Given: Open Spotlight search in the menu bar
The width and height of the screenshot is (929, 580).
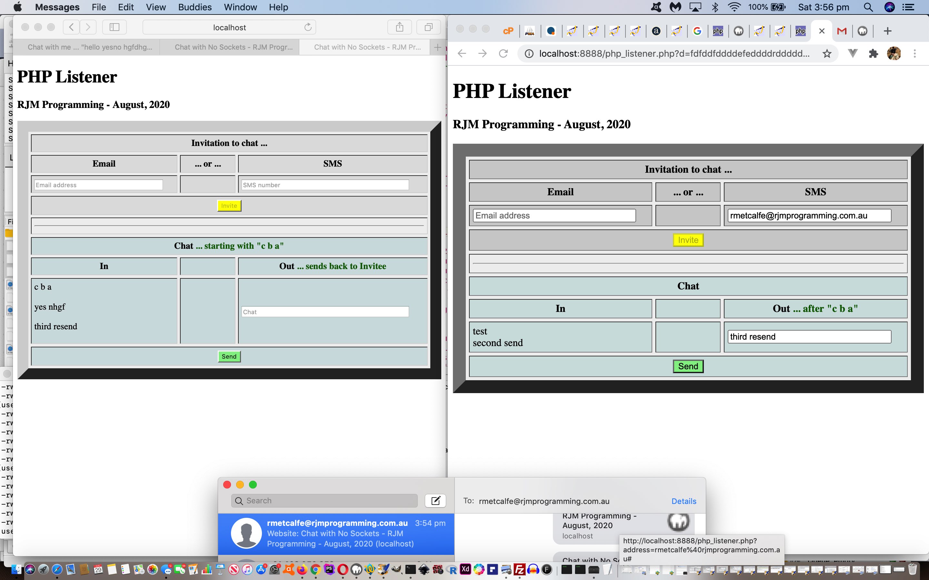Looking at the screenshot, I should point(868,7).
